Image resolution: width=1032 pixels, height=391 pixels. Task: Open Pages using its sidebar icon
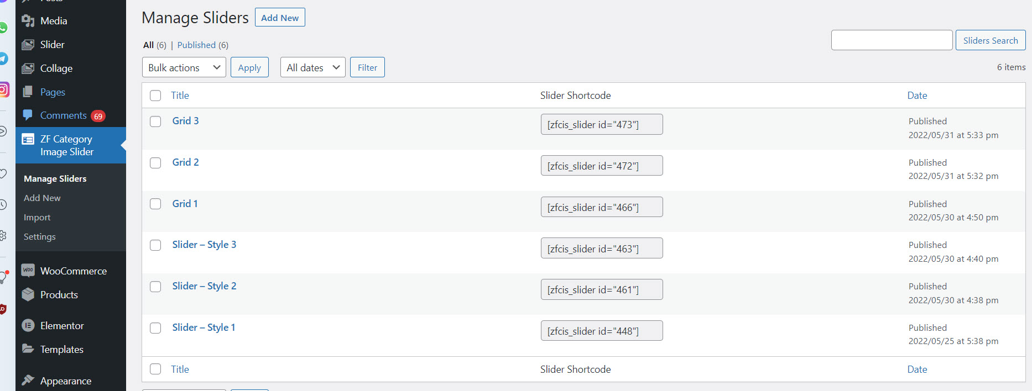click(28, 92)
